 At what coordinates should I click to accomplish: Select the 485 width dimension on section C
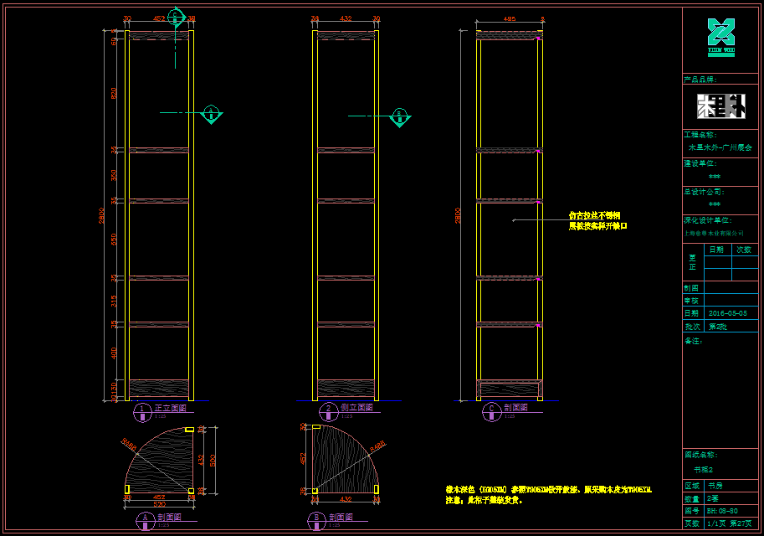pyautogui.click(x=509, y=18)
